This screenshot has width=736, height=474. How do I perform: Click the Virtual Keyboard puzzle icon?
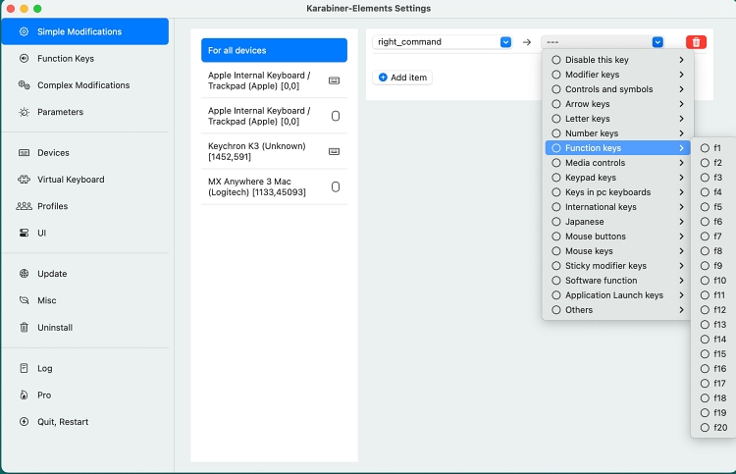coord(24,180)
